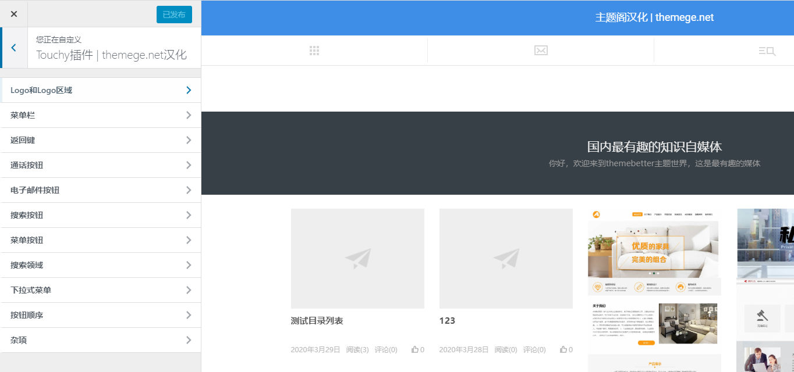Viewport: 794px width, 372px height.
Task: Click the 123 post placeholder thumbnail
Action: pyautogui.click(x=506, y=259)
